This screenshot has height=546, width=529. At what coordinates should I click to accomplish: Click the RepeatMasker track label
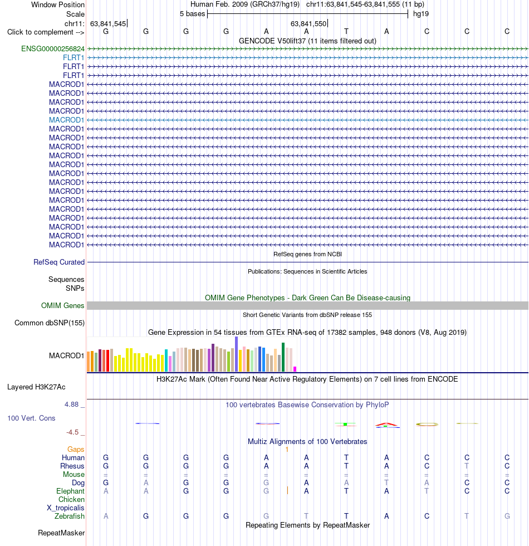coord(61,533)
